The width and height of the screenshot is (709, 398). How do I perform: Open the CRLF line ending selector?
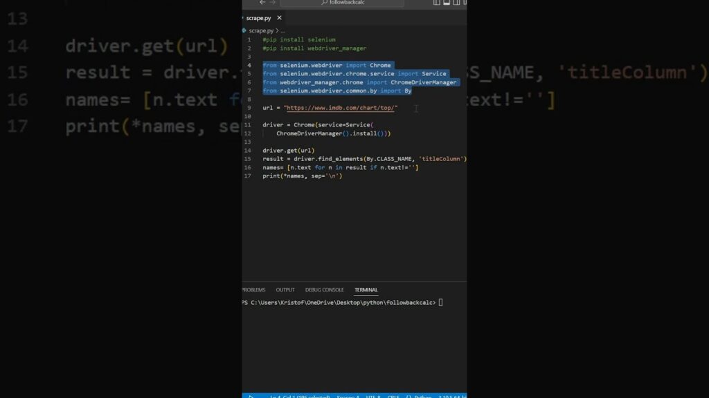393,396
